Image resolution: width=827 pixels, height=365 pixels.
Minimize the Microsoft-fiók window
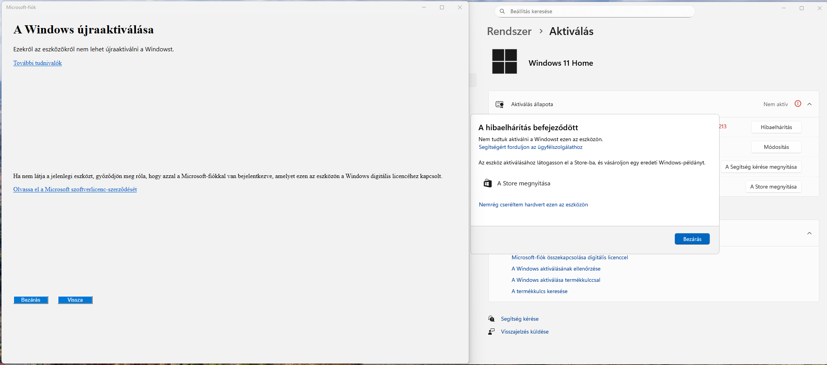[424, 7]
